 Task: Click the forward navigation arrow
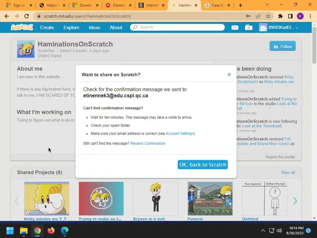[17, 16]
